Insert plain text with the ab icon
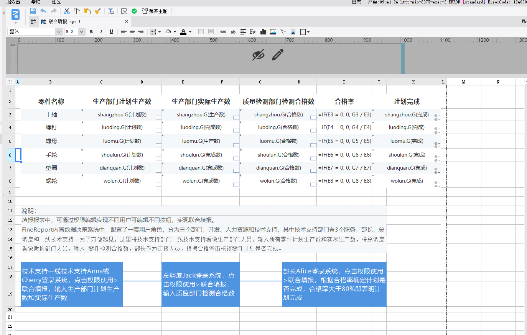The image size is (527, 335). click(x=233, y=32)
